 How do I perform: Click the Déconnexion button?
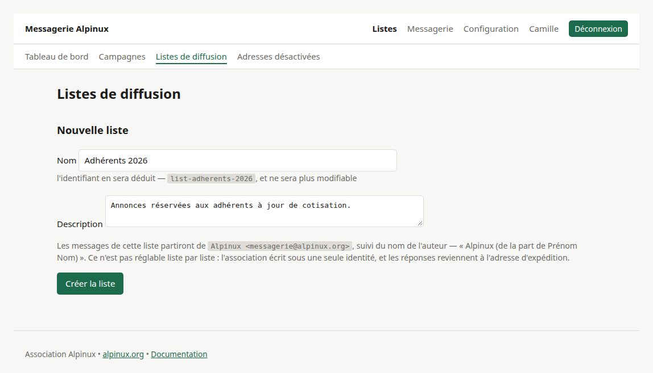(598, 29)
